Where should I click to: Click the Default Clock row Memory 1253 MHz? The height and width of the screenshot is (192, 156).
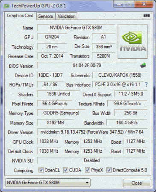click(x=93, y=151)
